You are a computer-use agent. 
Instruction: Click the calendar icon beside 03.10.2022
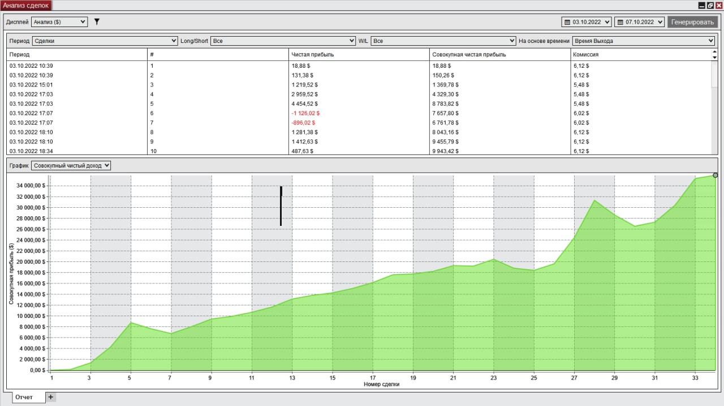point(567,22)
